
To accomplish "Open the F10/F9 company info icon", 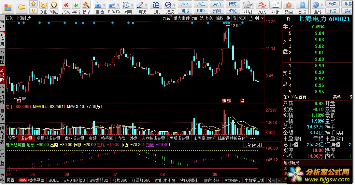I will 112,5.
